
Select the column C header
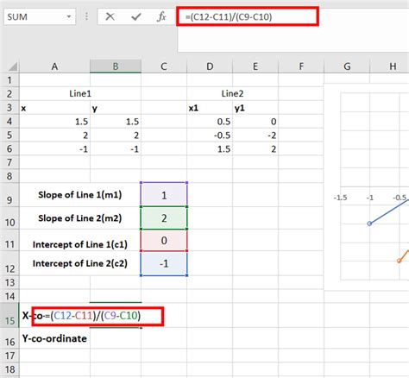(x=164, y=66)
